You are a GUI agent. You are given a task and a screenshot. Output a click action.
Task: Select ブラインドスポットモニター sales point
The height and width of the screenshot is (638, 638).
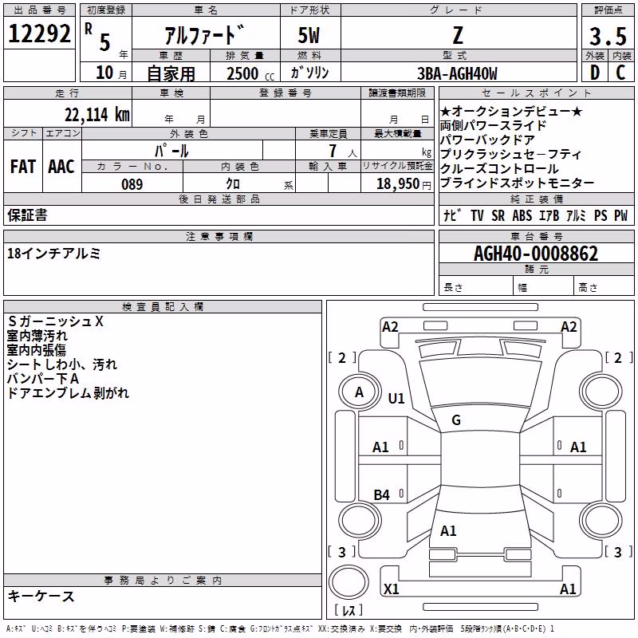[517, 183]
